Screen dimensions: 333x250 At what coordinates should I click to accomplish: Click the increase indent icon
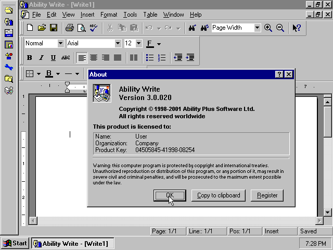[x=190, y=58]
